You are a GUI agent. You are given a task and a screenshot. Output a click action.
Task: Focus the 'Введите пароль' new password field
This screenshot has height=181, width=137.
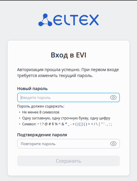(x=68, y=97)
